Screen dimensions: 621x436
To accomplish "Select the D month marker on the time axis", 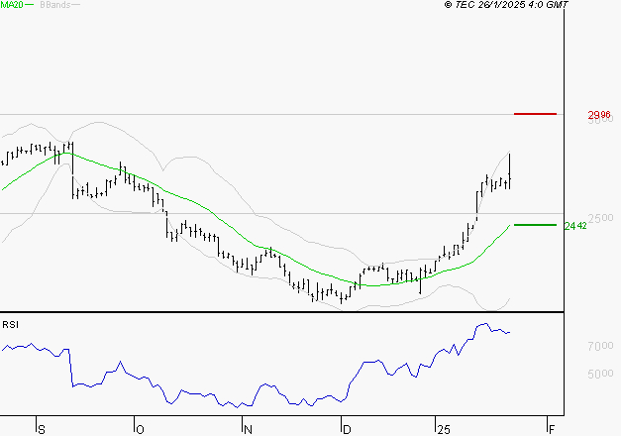I will click(347, 430).
